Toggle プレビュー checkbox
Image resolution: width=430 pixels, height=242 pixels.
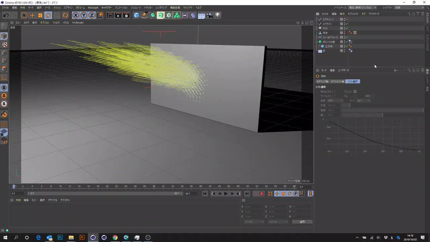355,91
